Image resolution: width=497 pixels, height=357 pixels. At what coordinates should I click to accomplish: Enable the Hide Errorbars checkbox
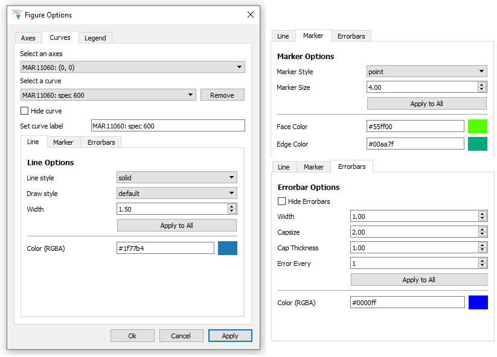281,201
